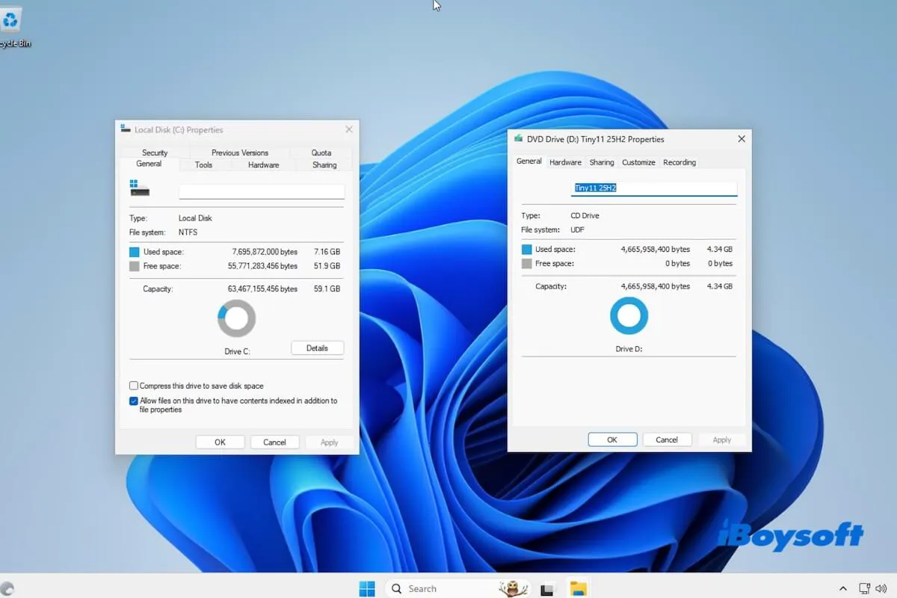Enable Compress this drive to save space
The width and height of the screenshot is (897, 598).
click(x=134, y=386)
